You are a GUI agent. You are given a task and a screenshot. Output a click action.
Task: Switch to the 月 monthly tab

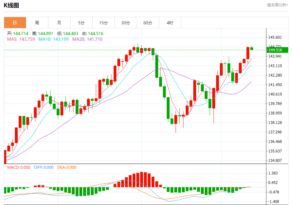click(x=59, y=23)
